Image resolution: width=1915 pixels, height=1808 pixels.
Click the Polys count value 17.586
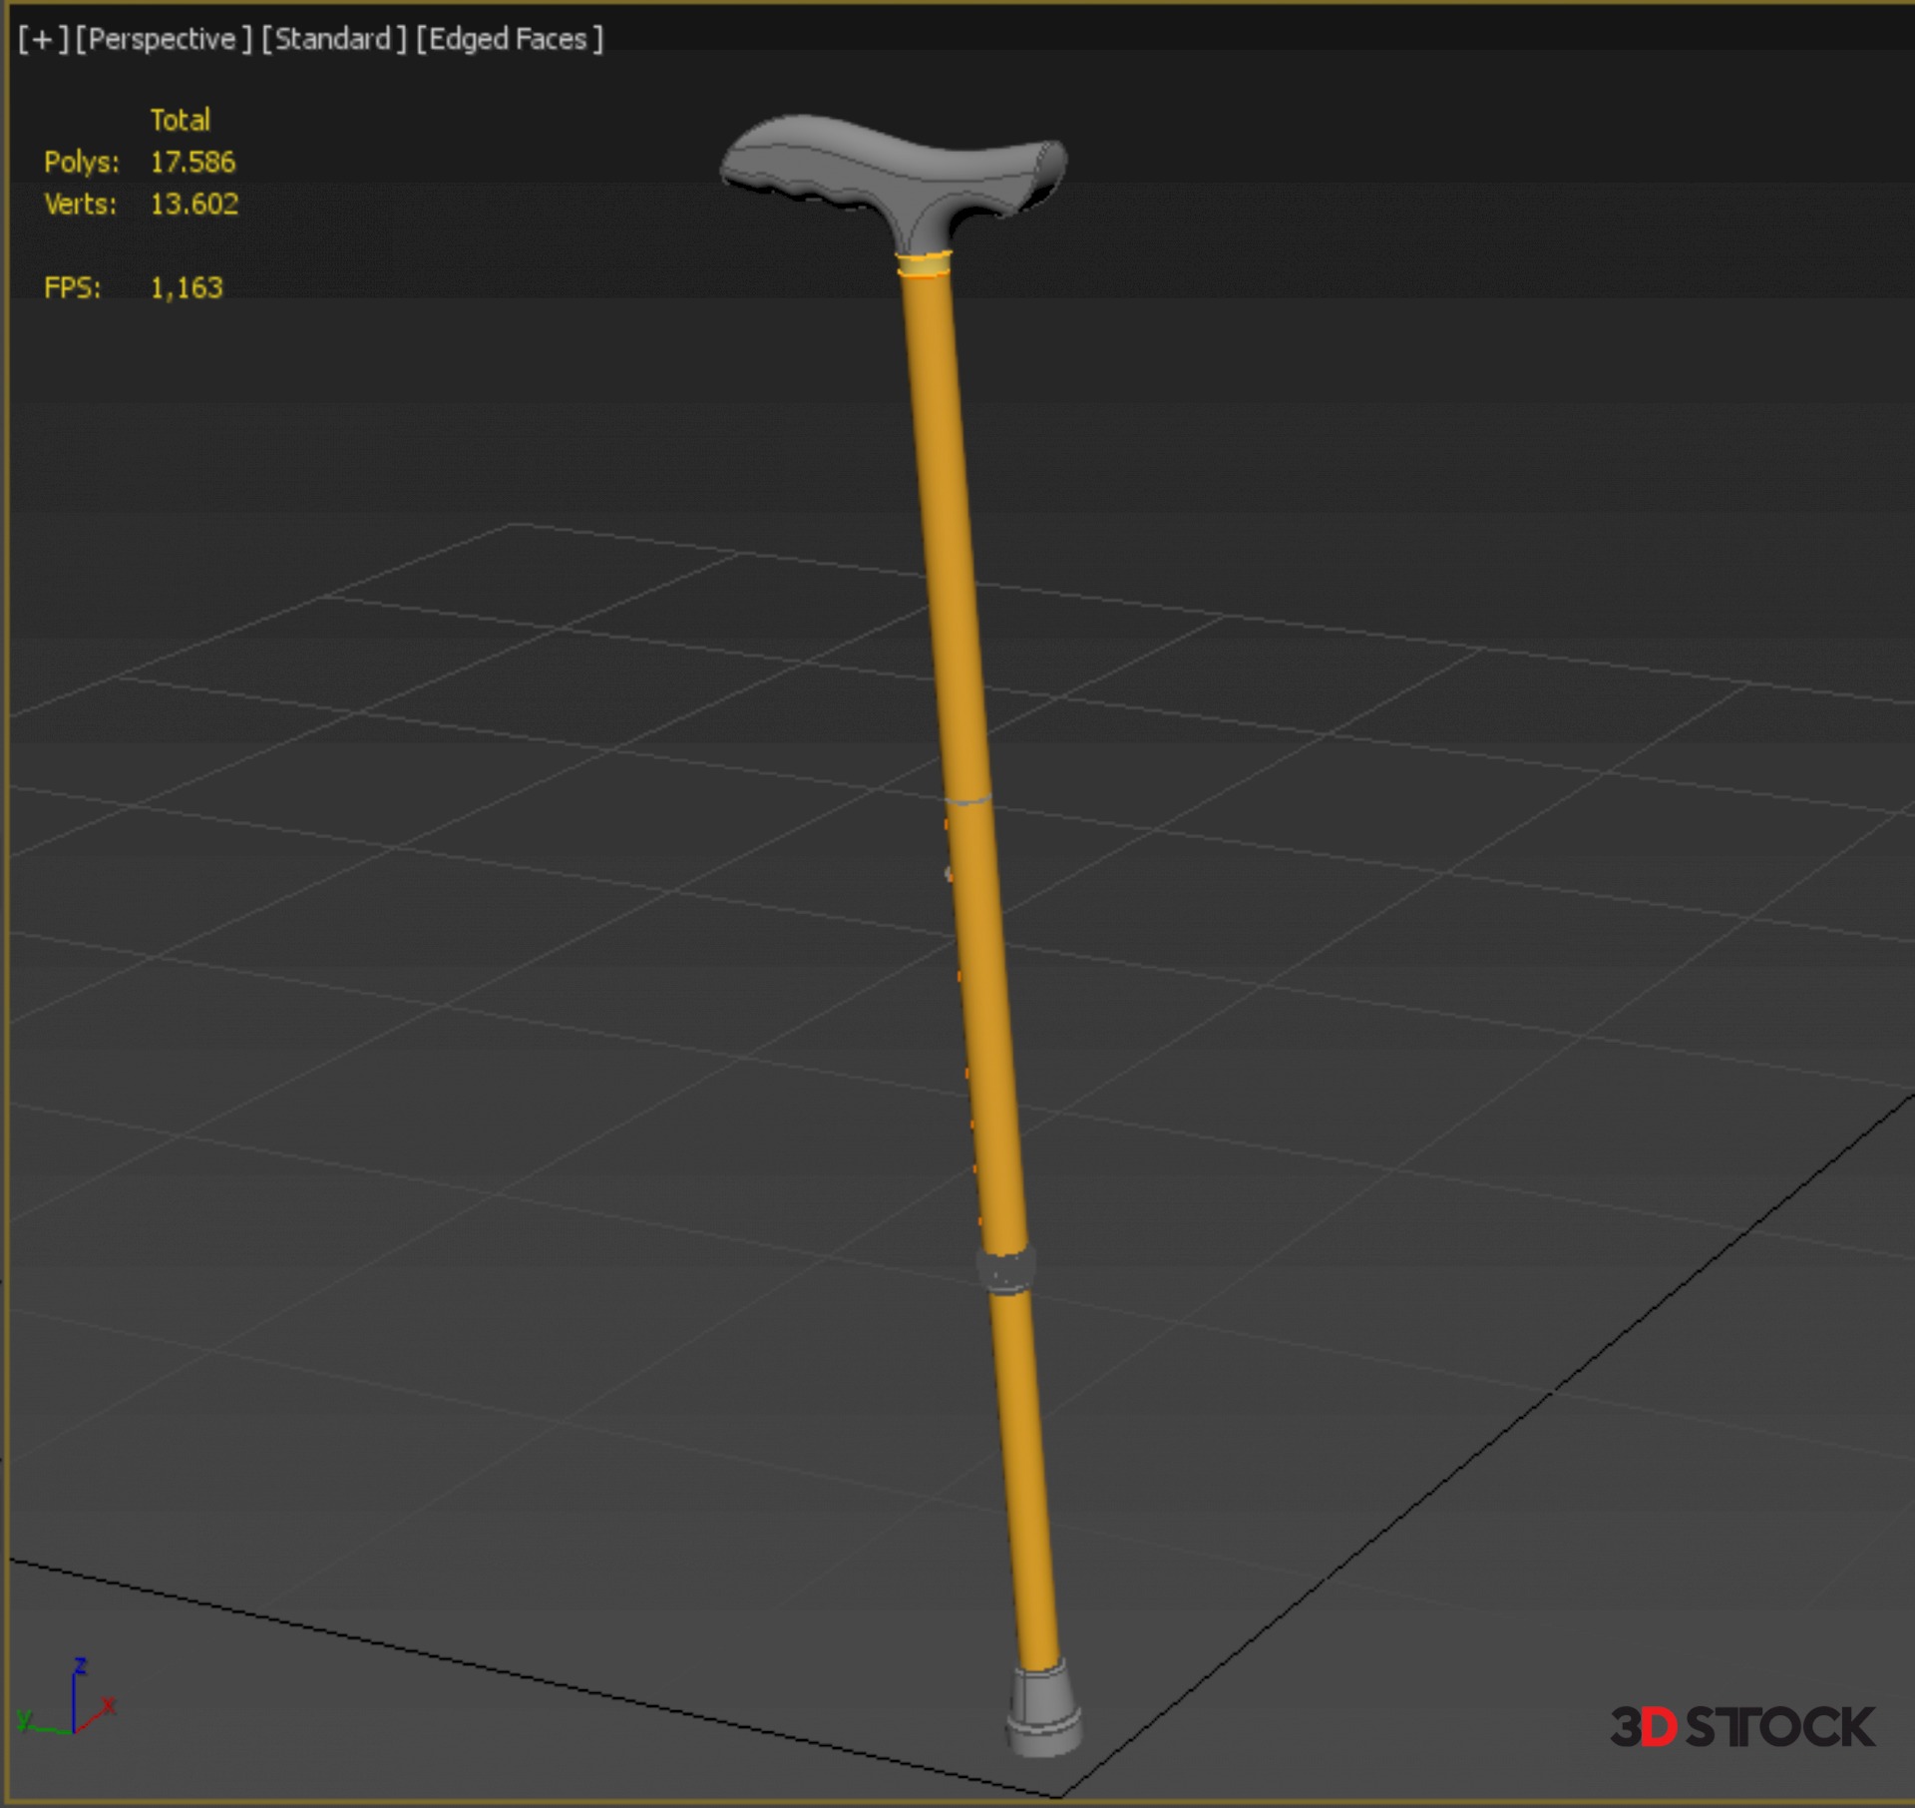[x=192, y=162]
